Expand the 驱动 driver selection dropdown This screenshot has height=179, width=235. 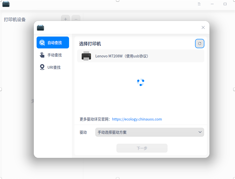pyautogui.click(x=149, y=132)
